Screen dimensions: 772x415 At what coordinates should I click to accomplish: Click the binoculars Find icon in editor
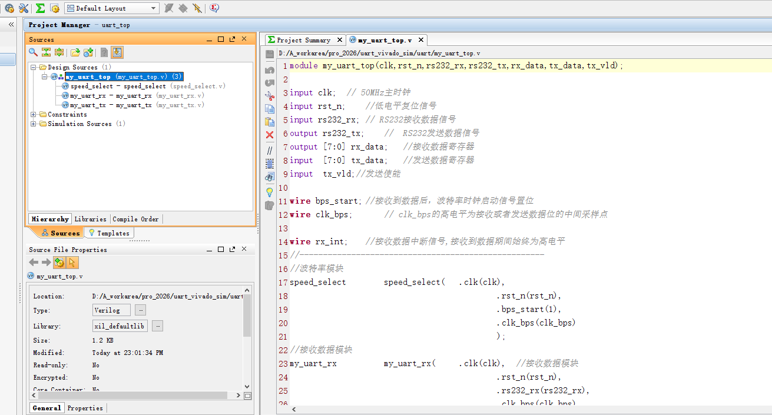[270, 176]
